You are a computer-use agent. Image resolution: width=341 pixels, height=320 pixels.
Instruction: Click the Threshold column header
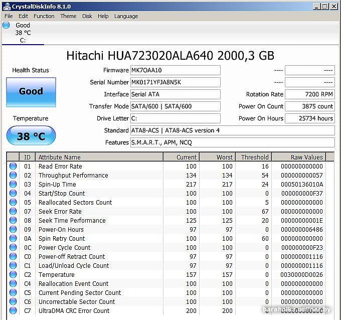[254, 157]
